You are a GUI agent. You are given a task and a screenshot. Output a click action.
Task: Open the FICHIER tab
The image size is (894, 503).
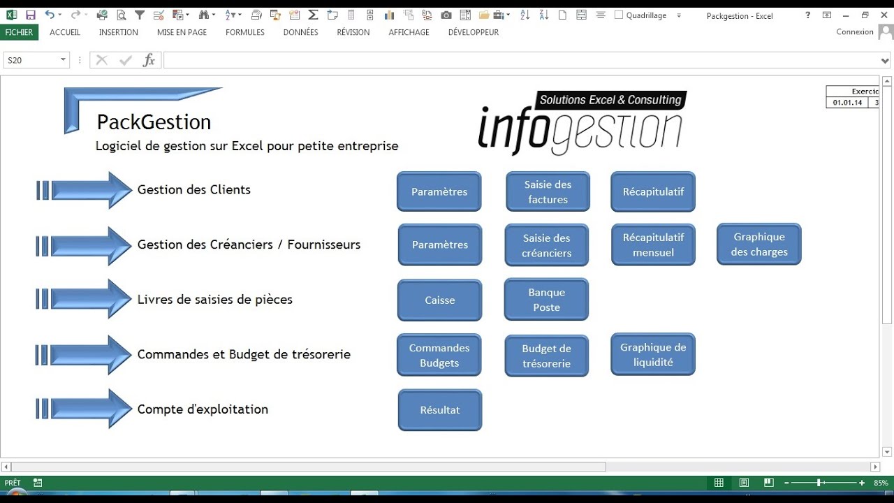tap(19, 32)
